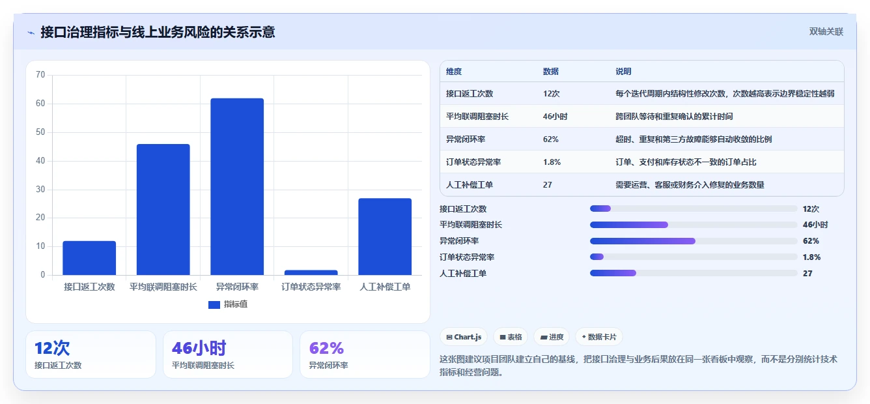The image size is (870, 404).
Task: Click the 接口返工次数 bar in chart
Action: coord(89,258)
